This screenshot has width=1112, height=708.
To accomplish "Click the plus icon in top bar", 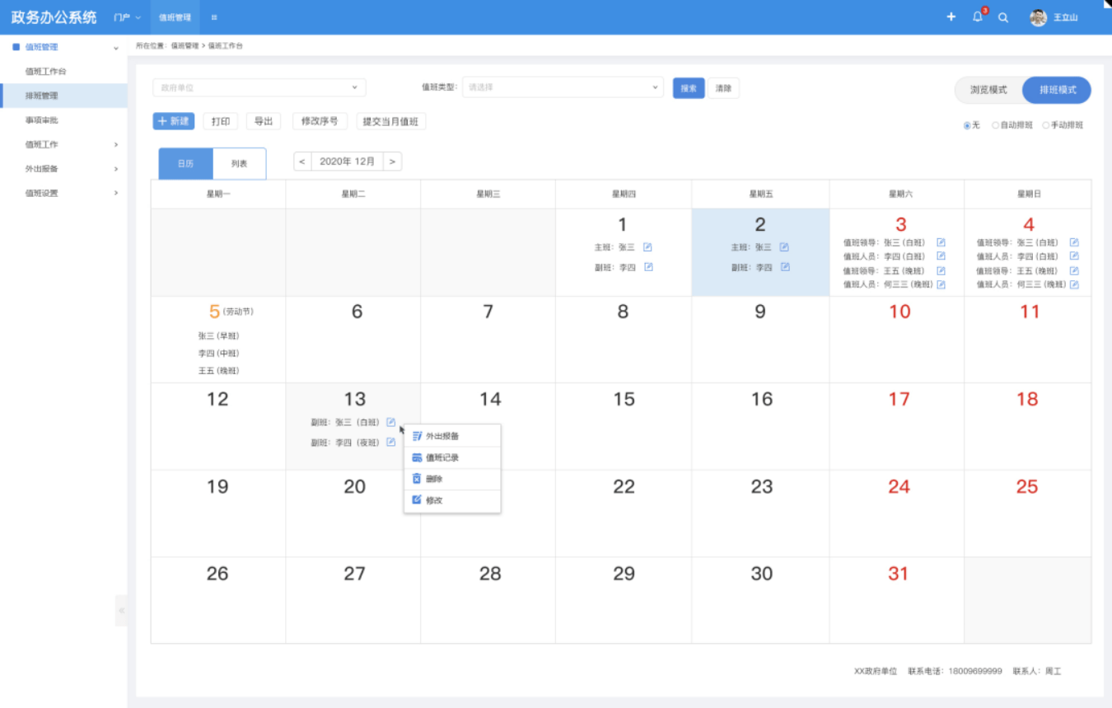I will (951, 17).
